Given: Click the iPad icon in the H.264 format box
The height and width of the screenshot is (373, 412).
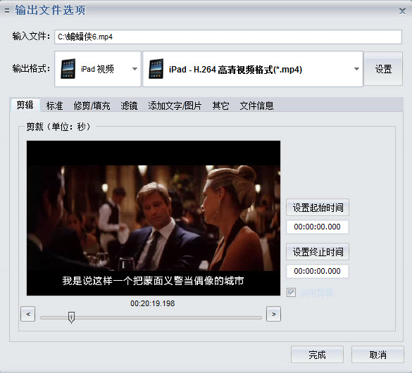Looking at the screenshot, I should (156, 69).
